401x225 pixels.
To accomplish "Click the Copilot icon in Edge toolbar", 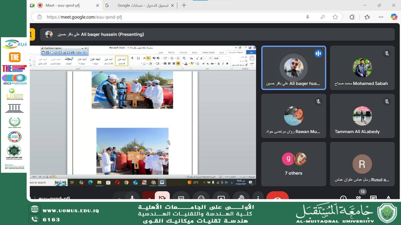I will 394,17.
